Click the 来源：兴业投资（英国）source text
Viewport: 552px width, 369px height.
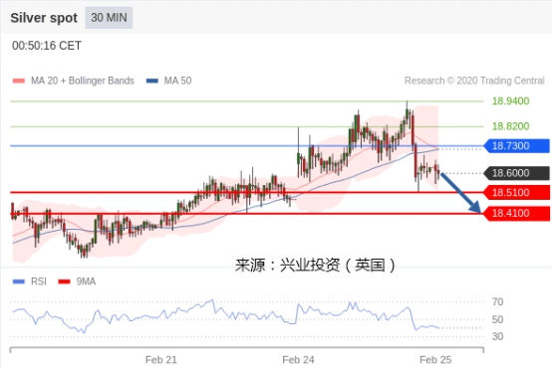(x=316, y=265)
